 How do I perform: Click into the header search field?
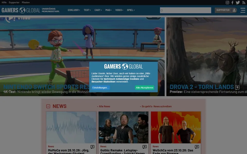(x=186, y=10)
